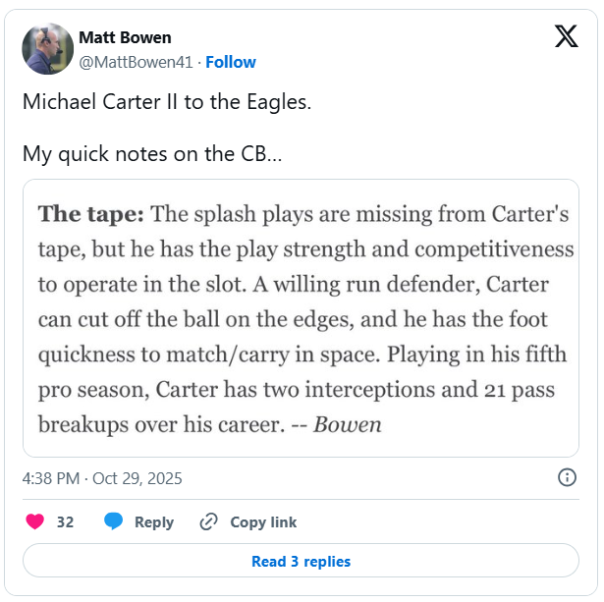Click the 'My quick notes on the CB' line
The width and height of the screenshot is (604, 602).
[x=152, y=154]
